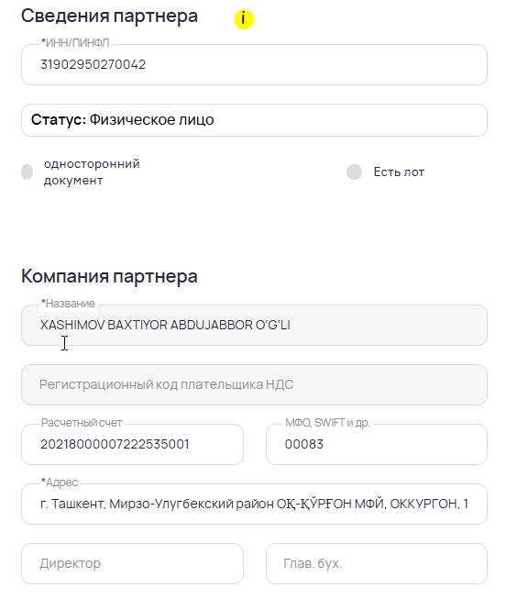
Task: Click the *Адрес floating label
Action: click(x=60, y=482)
